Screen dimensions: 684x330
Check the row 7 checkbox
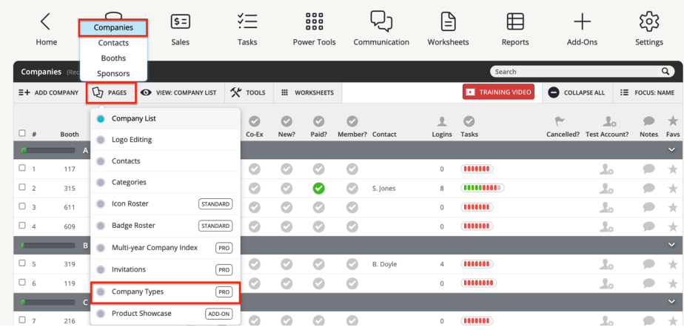[x=22, y=320]
